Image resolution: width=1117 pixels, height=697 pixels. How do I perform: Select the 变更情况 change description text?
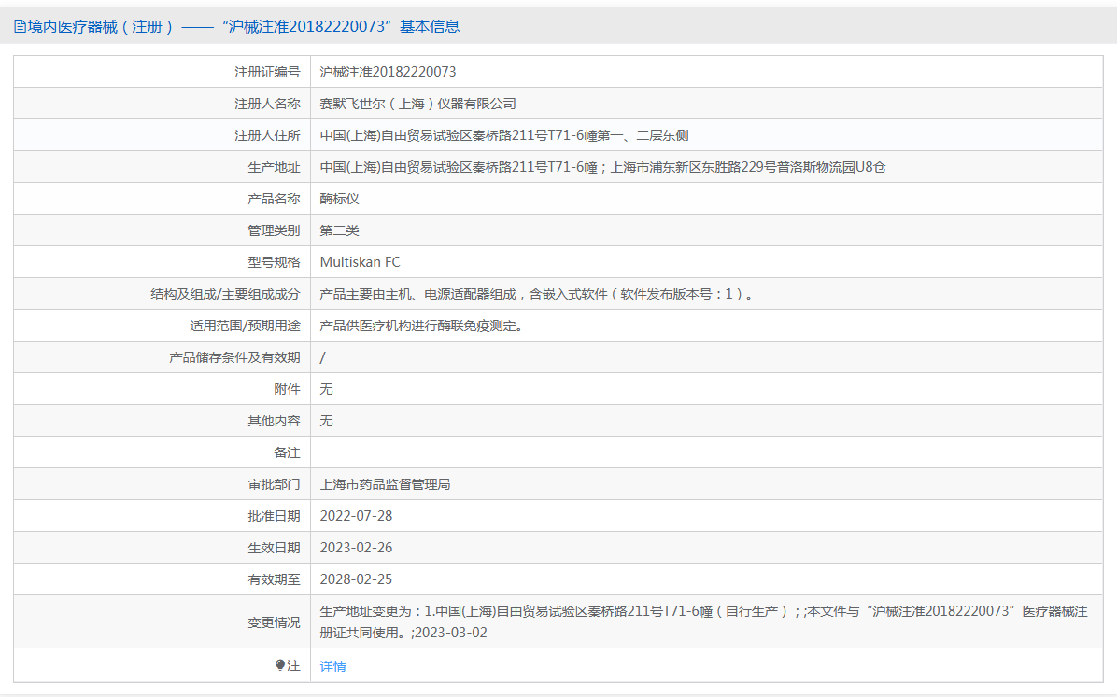point(704,621)
